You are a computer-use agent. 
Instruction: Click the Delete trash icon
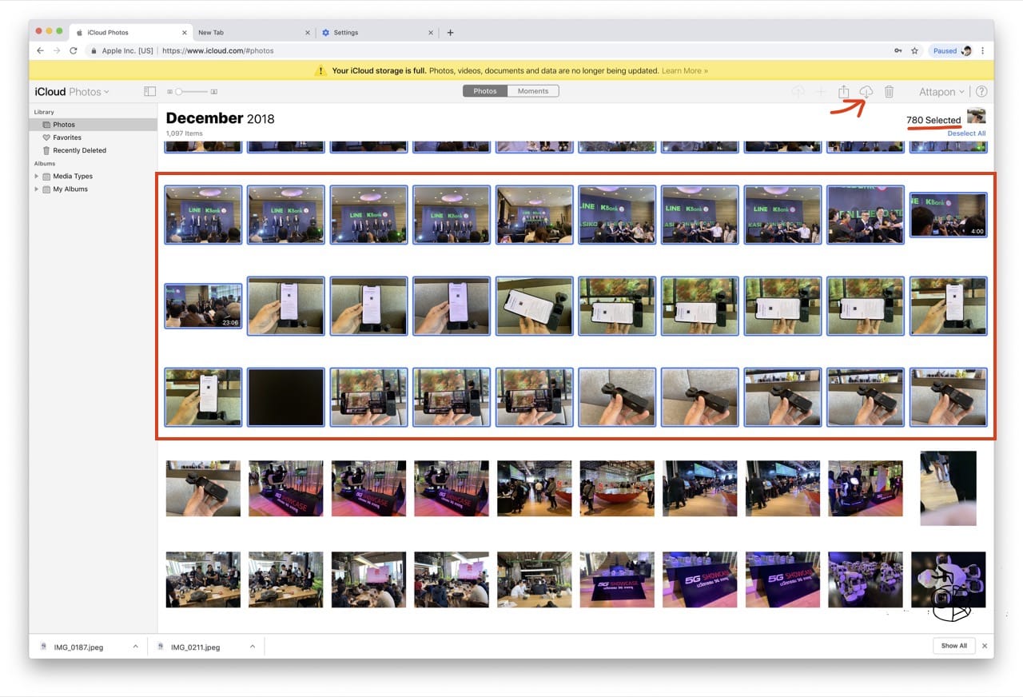pos(890,91)
